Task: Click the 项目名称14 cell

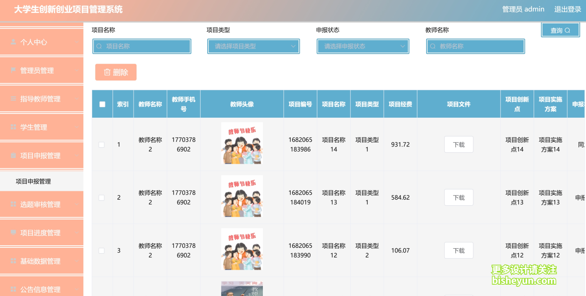Action: (334, 144)
